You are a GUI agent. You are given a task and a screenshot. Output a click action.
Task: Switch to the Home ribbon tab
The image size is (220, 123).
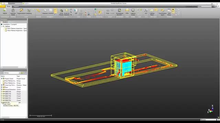click(x=9, y=6)
